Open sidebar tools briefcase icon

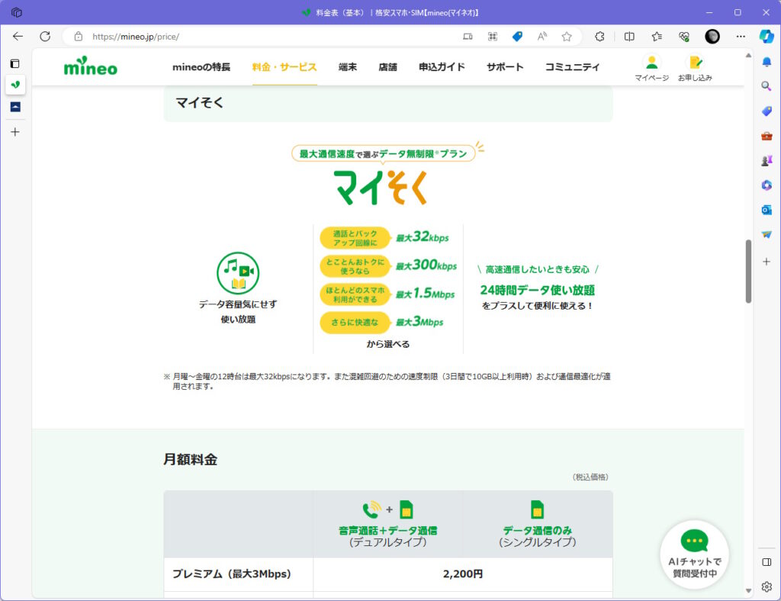click(767, 136)
